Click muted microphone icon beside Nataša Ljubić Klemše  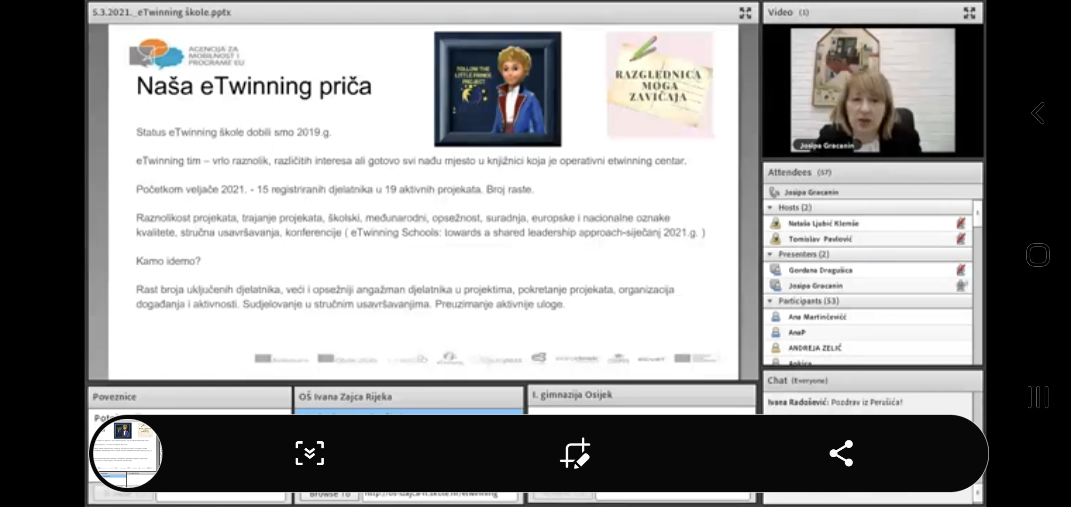coord(961,223)
